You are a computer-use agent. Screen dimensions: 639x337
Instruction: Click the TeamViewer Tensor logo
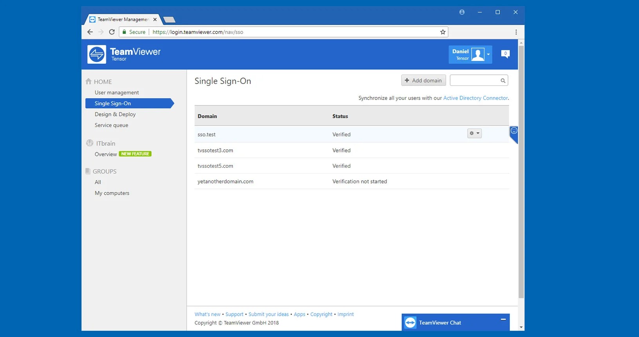tap(124, 54)
